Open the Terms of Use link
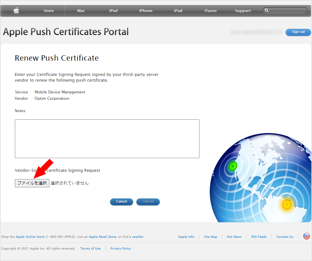The width and height of the screenshot is (312, 261). 91,248
